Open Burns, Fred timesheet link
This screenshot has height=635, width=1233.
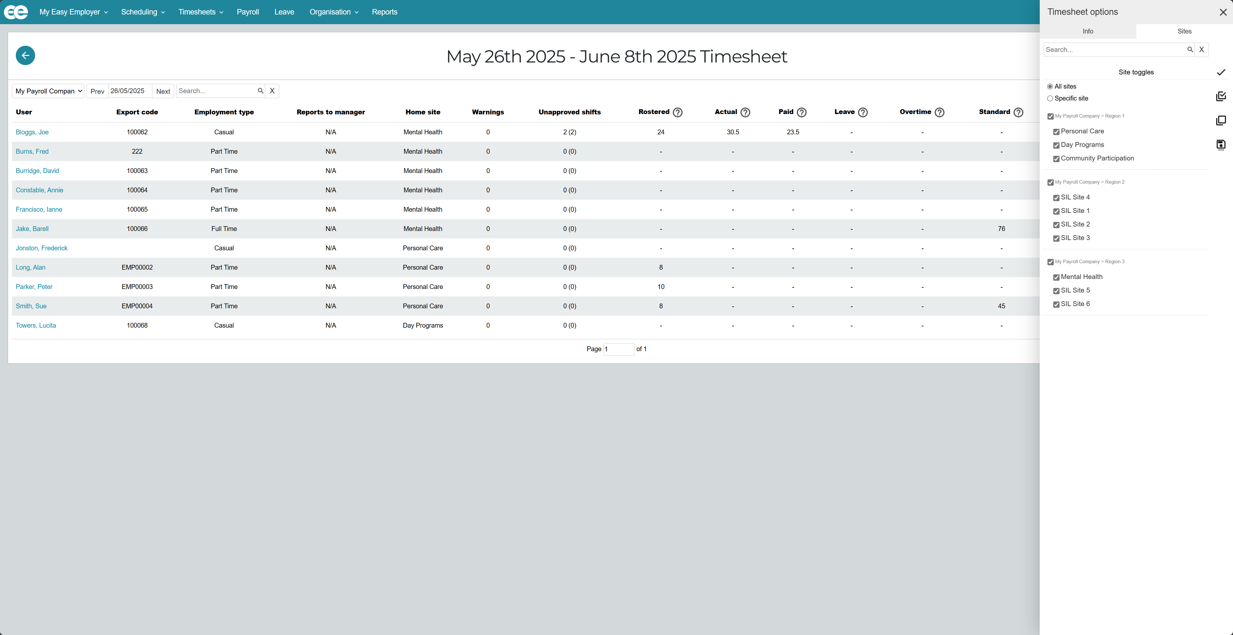(32, 151)
